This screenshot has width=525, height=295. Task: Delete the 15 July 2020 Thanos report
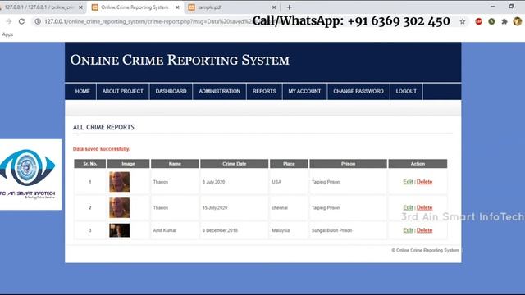[425, 207]
